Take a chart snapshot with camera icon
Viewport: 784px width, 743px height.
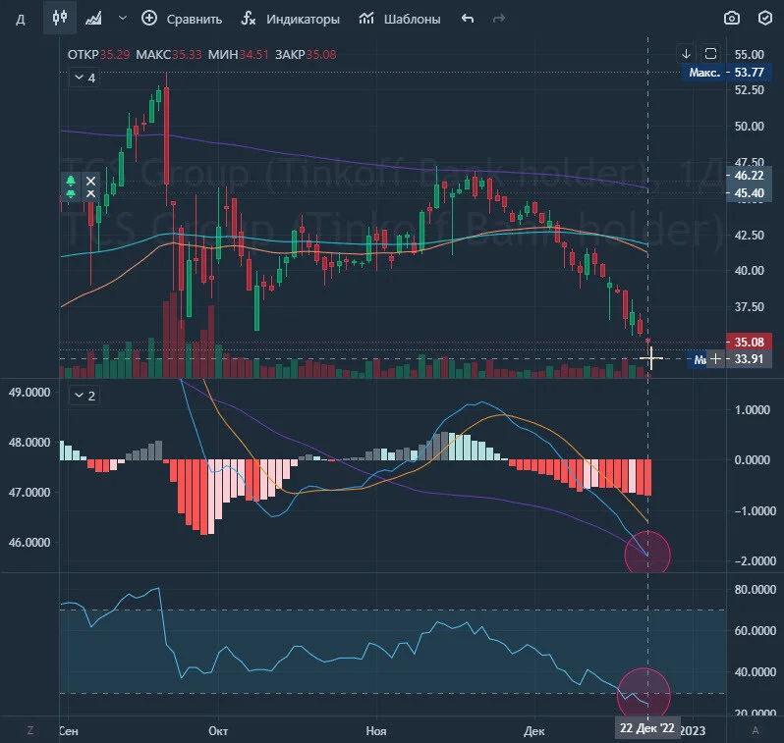point(732,19)
